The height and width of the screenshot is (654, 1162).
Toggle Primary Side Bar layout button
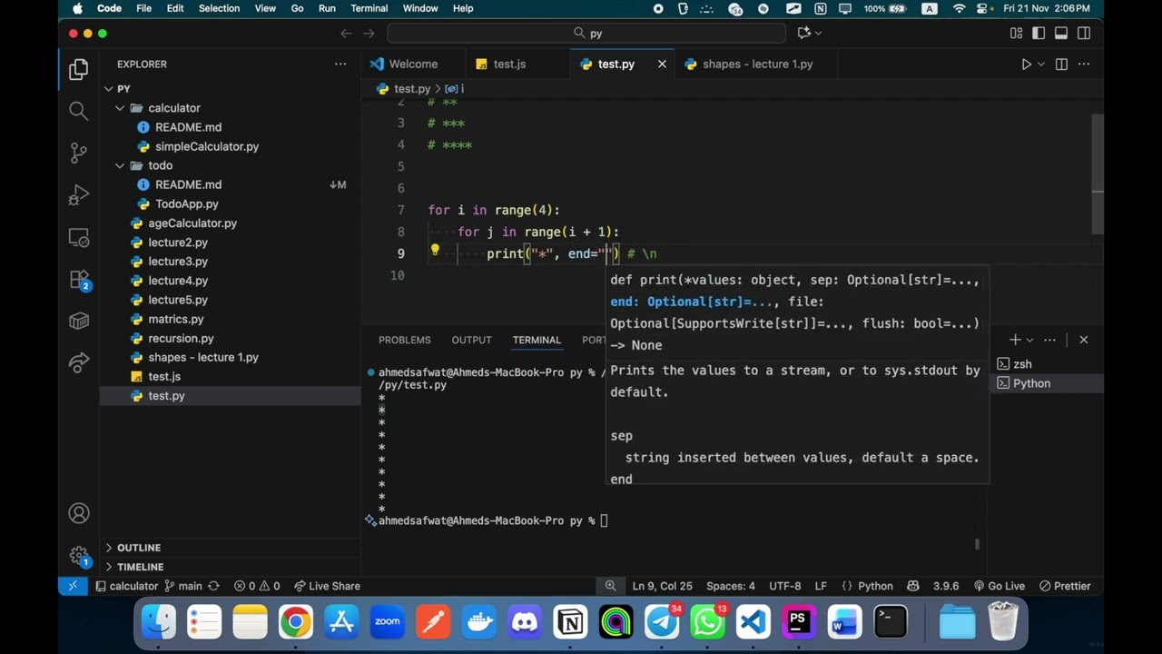point(1039,33)
